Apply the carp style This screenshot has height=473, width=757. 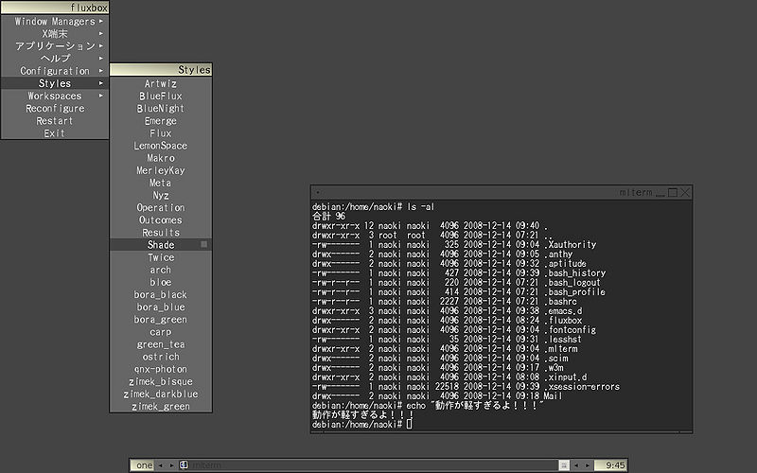coord(161,332)
